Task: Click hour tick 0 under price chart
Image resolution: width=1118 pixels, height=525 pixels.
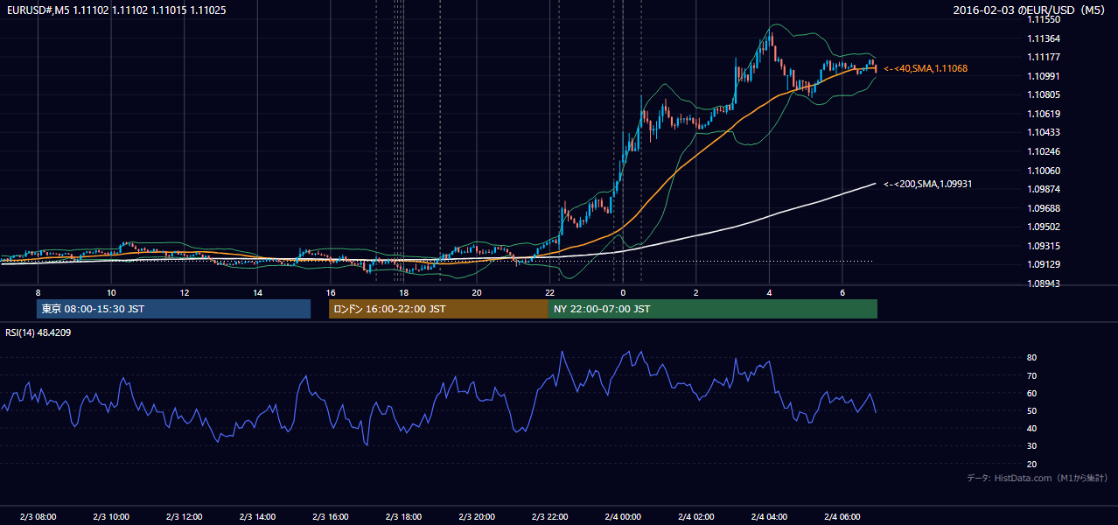Action: [x=623, y=292]
